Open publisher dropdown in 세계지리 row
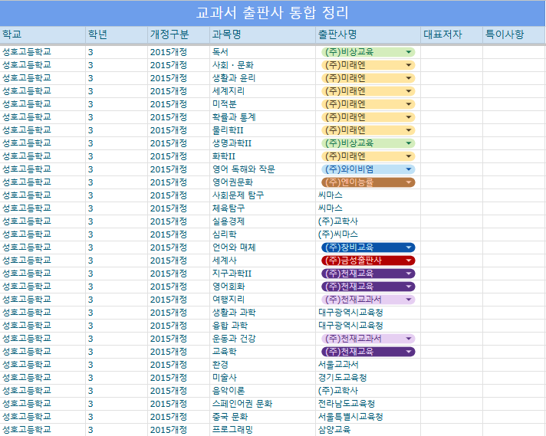The image size is (546, 436). click(409, 91)
